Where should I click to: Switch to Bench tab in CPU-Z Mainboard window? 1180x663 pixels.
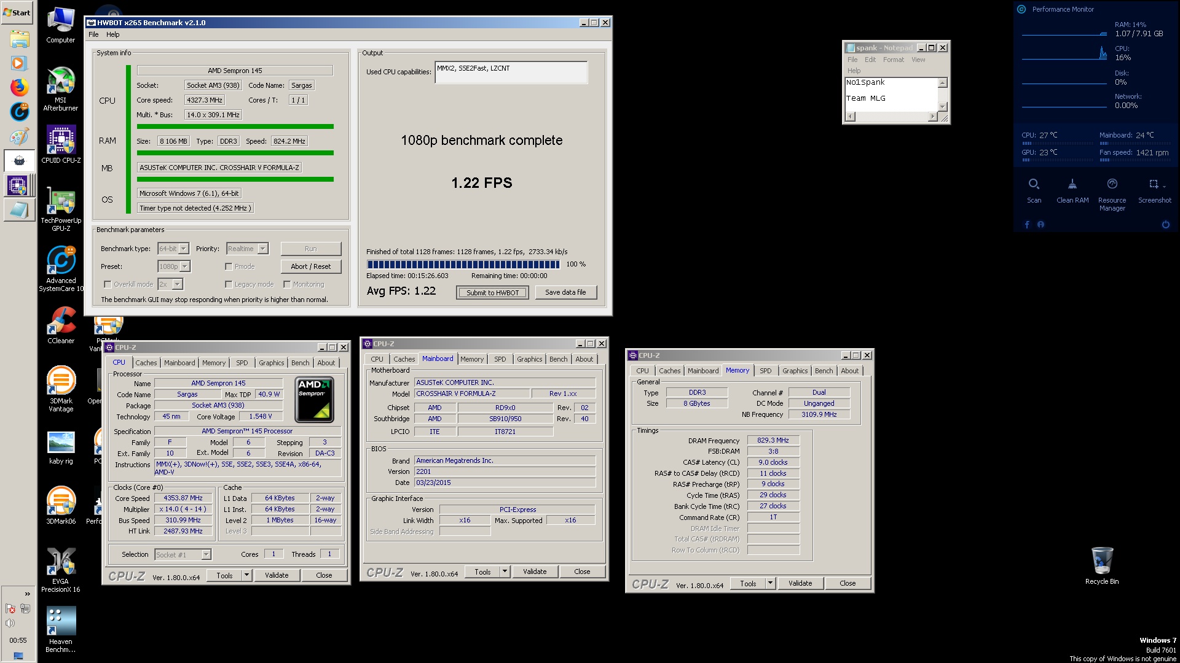point(558,359)
